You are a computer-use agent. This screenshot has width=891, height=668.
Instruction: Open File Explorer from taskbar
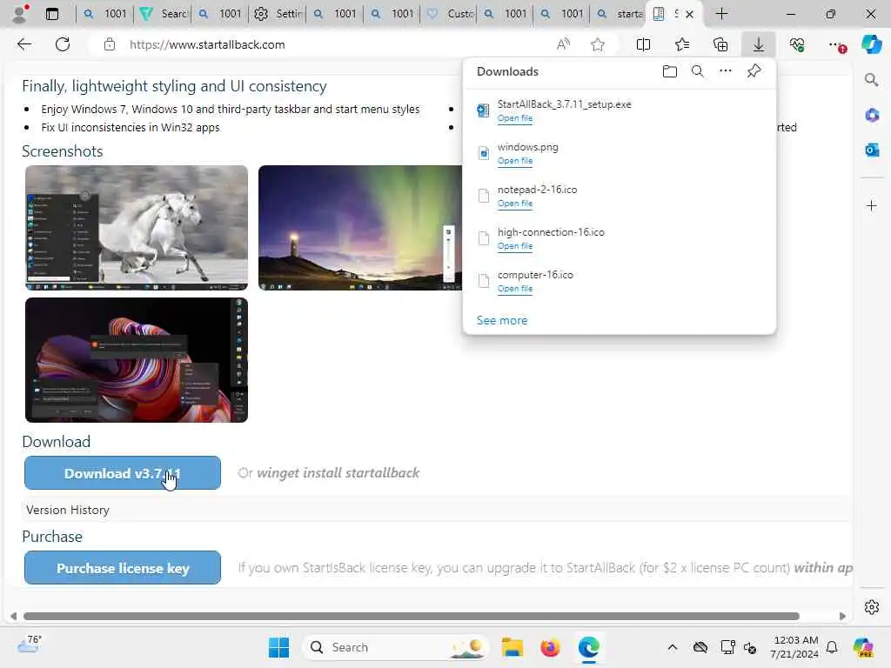tap(512, 647)
